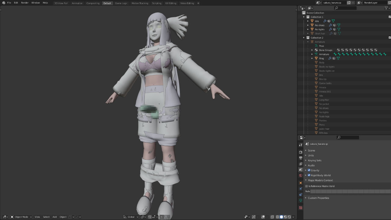Image resolution: width=391 pixels, height=220 pixels.
Task: Open the Render menu
Action: click(25, 3)
